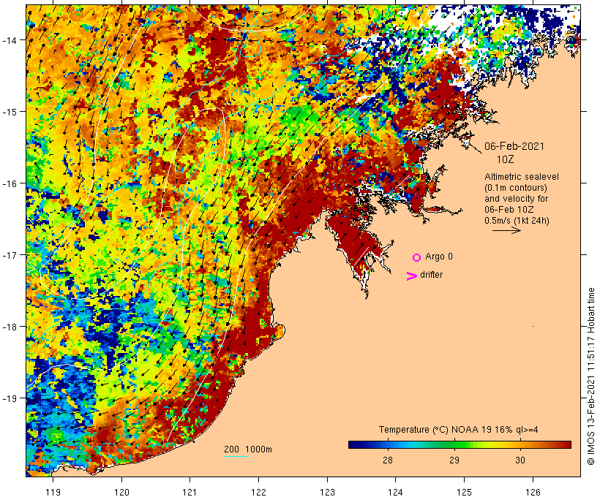The height and width of the screenshot is (497, 600).
Task: Click the 124 longitude axis label
Action: tap(396, 493)
